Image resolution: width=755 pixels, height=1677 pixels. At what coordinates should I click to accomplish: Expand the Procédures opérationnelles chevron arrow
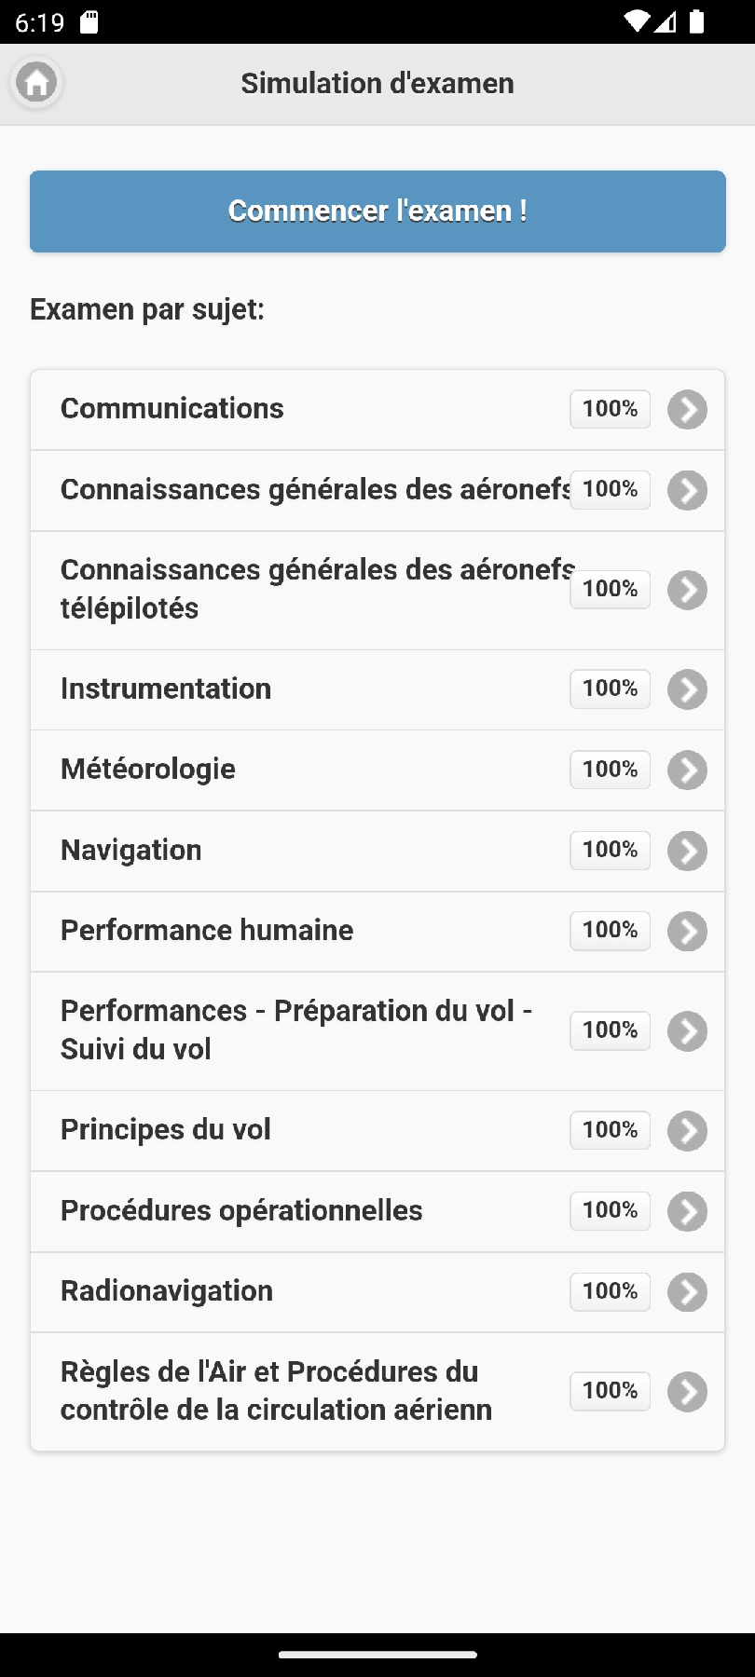click(x=687, y=1212)
